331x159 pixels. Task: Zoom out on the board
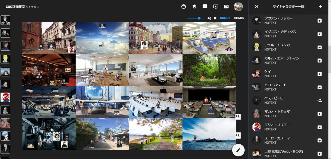238,135
